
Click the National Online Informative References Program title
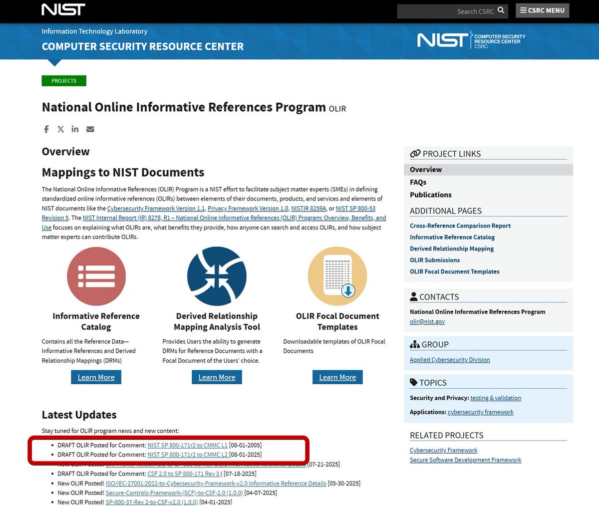(x=184, y=107)
